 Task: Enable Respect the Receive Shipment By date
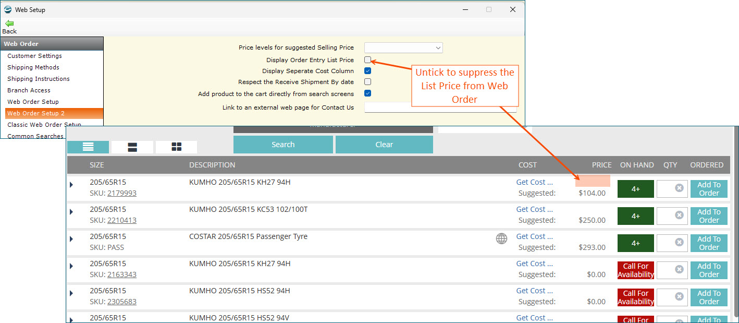[368, 82]
